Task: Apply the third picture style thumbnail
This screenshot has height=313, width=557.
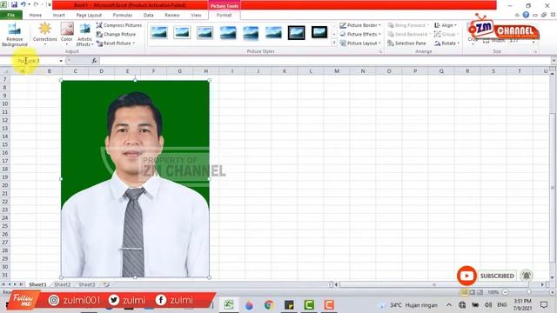Action: 205,32
